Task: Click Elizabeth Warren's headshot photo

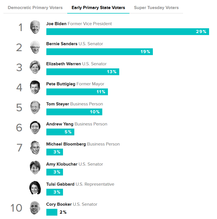Action: [35, 67]
